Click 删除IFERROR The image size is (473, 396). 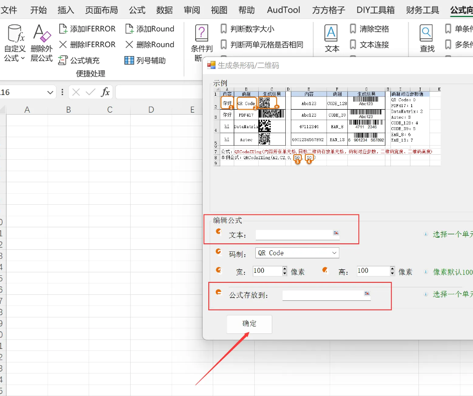(87, 45)
